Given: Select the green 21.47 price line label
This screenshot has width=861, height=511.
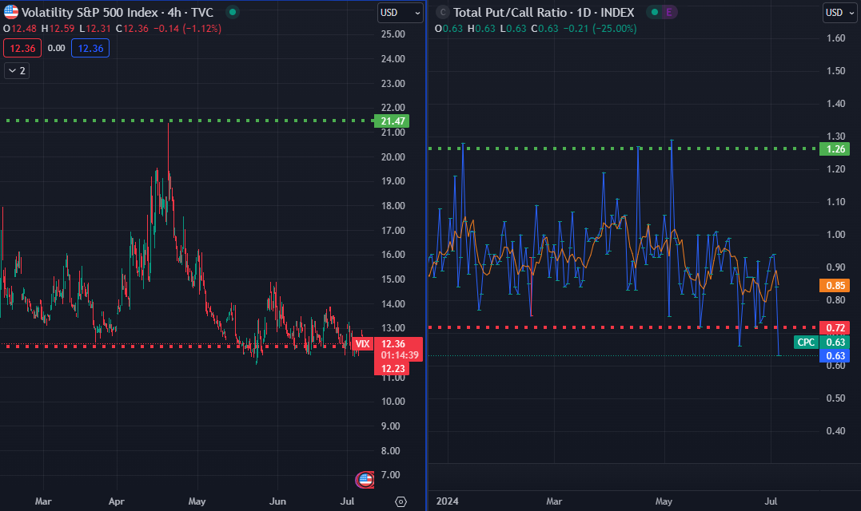Looking at the screenshot, I should (393, 121).
